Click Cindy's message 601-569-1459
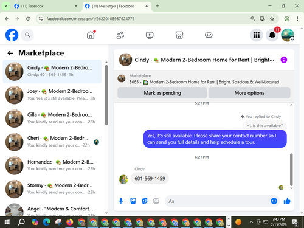This screenshot has height=228, width=304. pos(150,179)
